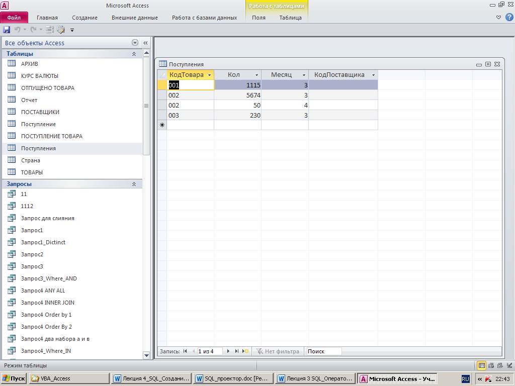Click the КодТовара cell 003
Screen dimensions: 515x386
pos(191,115)
